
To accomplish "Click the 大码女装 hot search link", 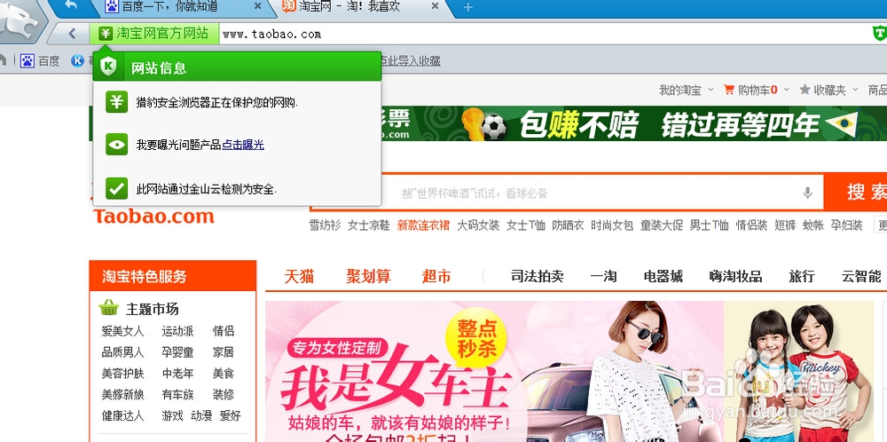I will coord(478,225).
